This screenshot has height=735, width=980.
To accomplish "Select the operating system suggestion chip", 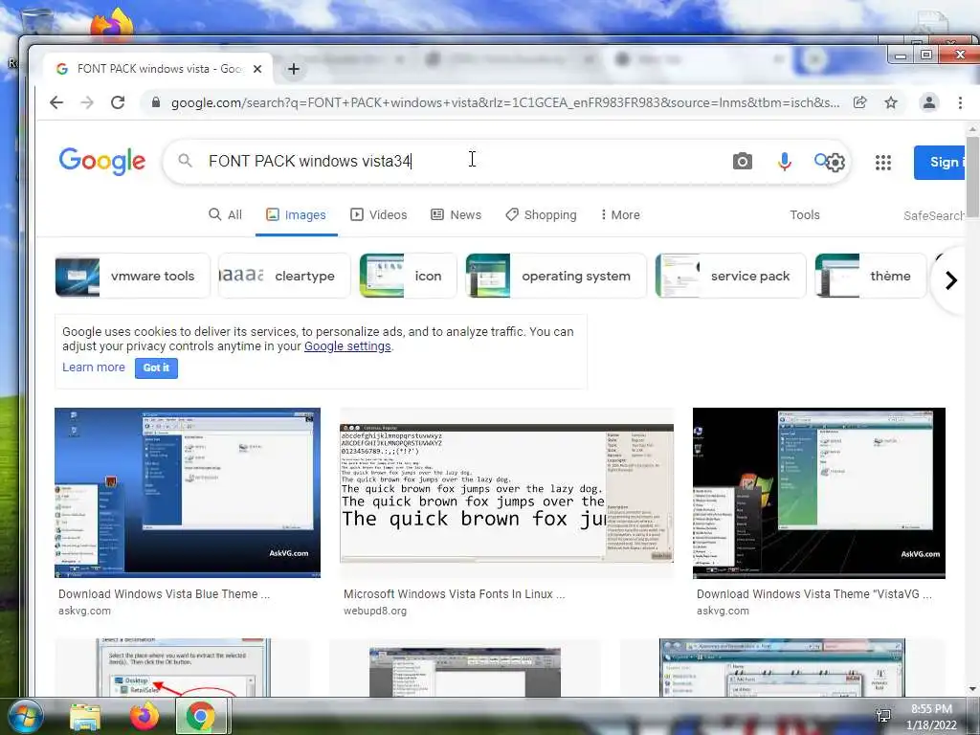I will click(x=556, y=276).
